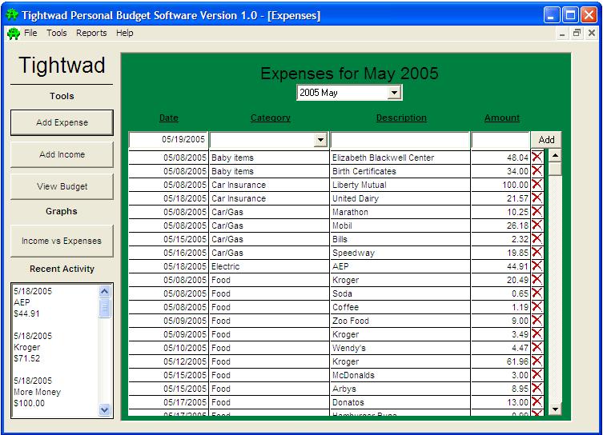This screenshot has height=435, width=603.
Task: Click the Tightwad turtle icon in menu bar
Action: coord(13,34)
